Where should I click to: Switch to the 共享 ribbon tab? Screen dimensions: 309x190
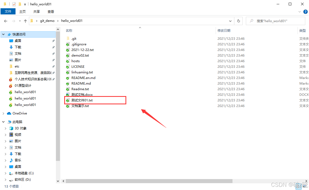click(x=36, y=11)
